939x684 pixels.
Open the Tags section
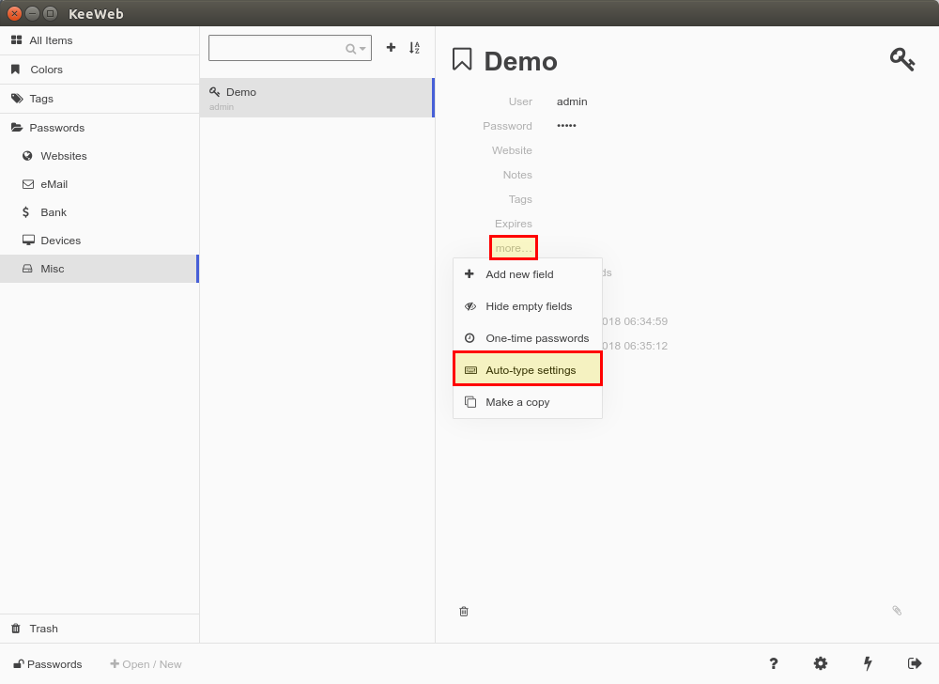coord(100,99)
